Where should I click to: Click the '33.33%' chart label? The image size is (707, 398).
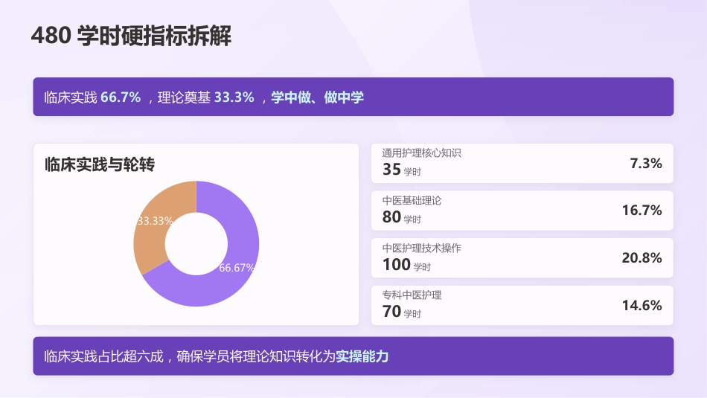point(155,221)
